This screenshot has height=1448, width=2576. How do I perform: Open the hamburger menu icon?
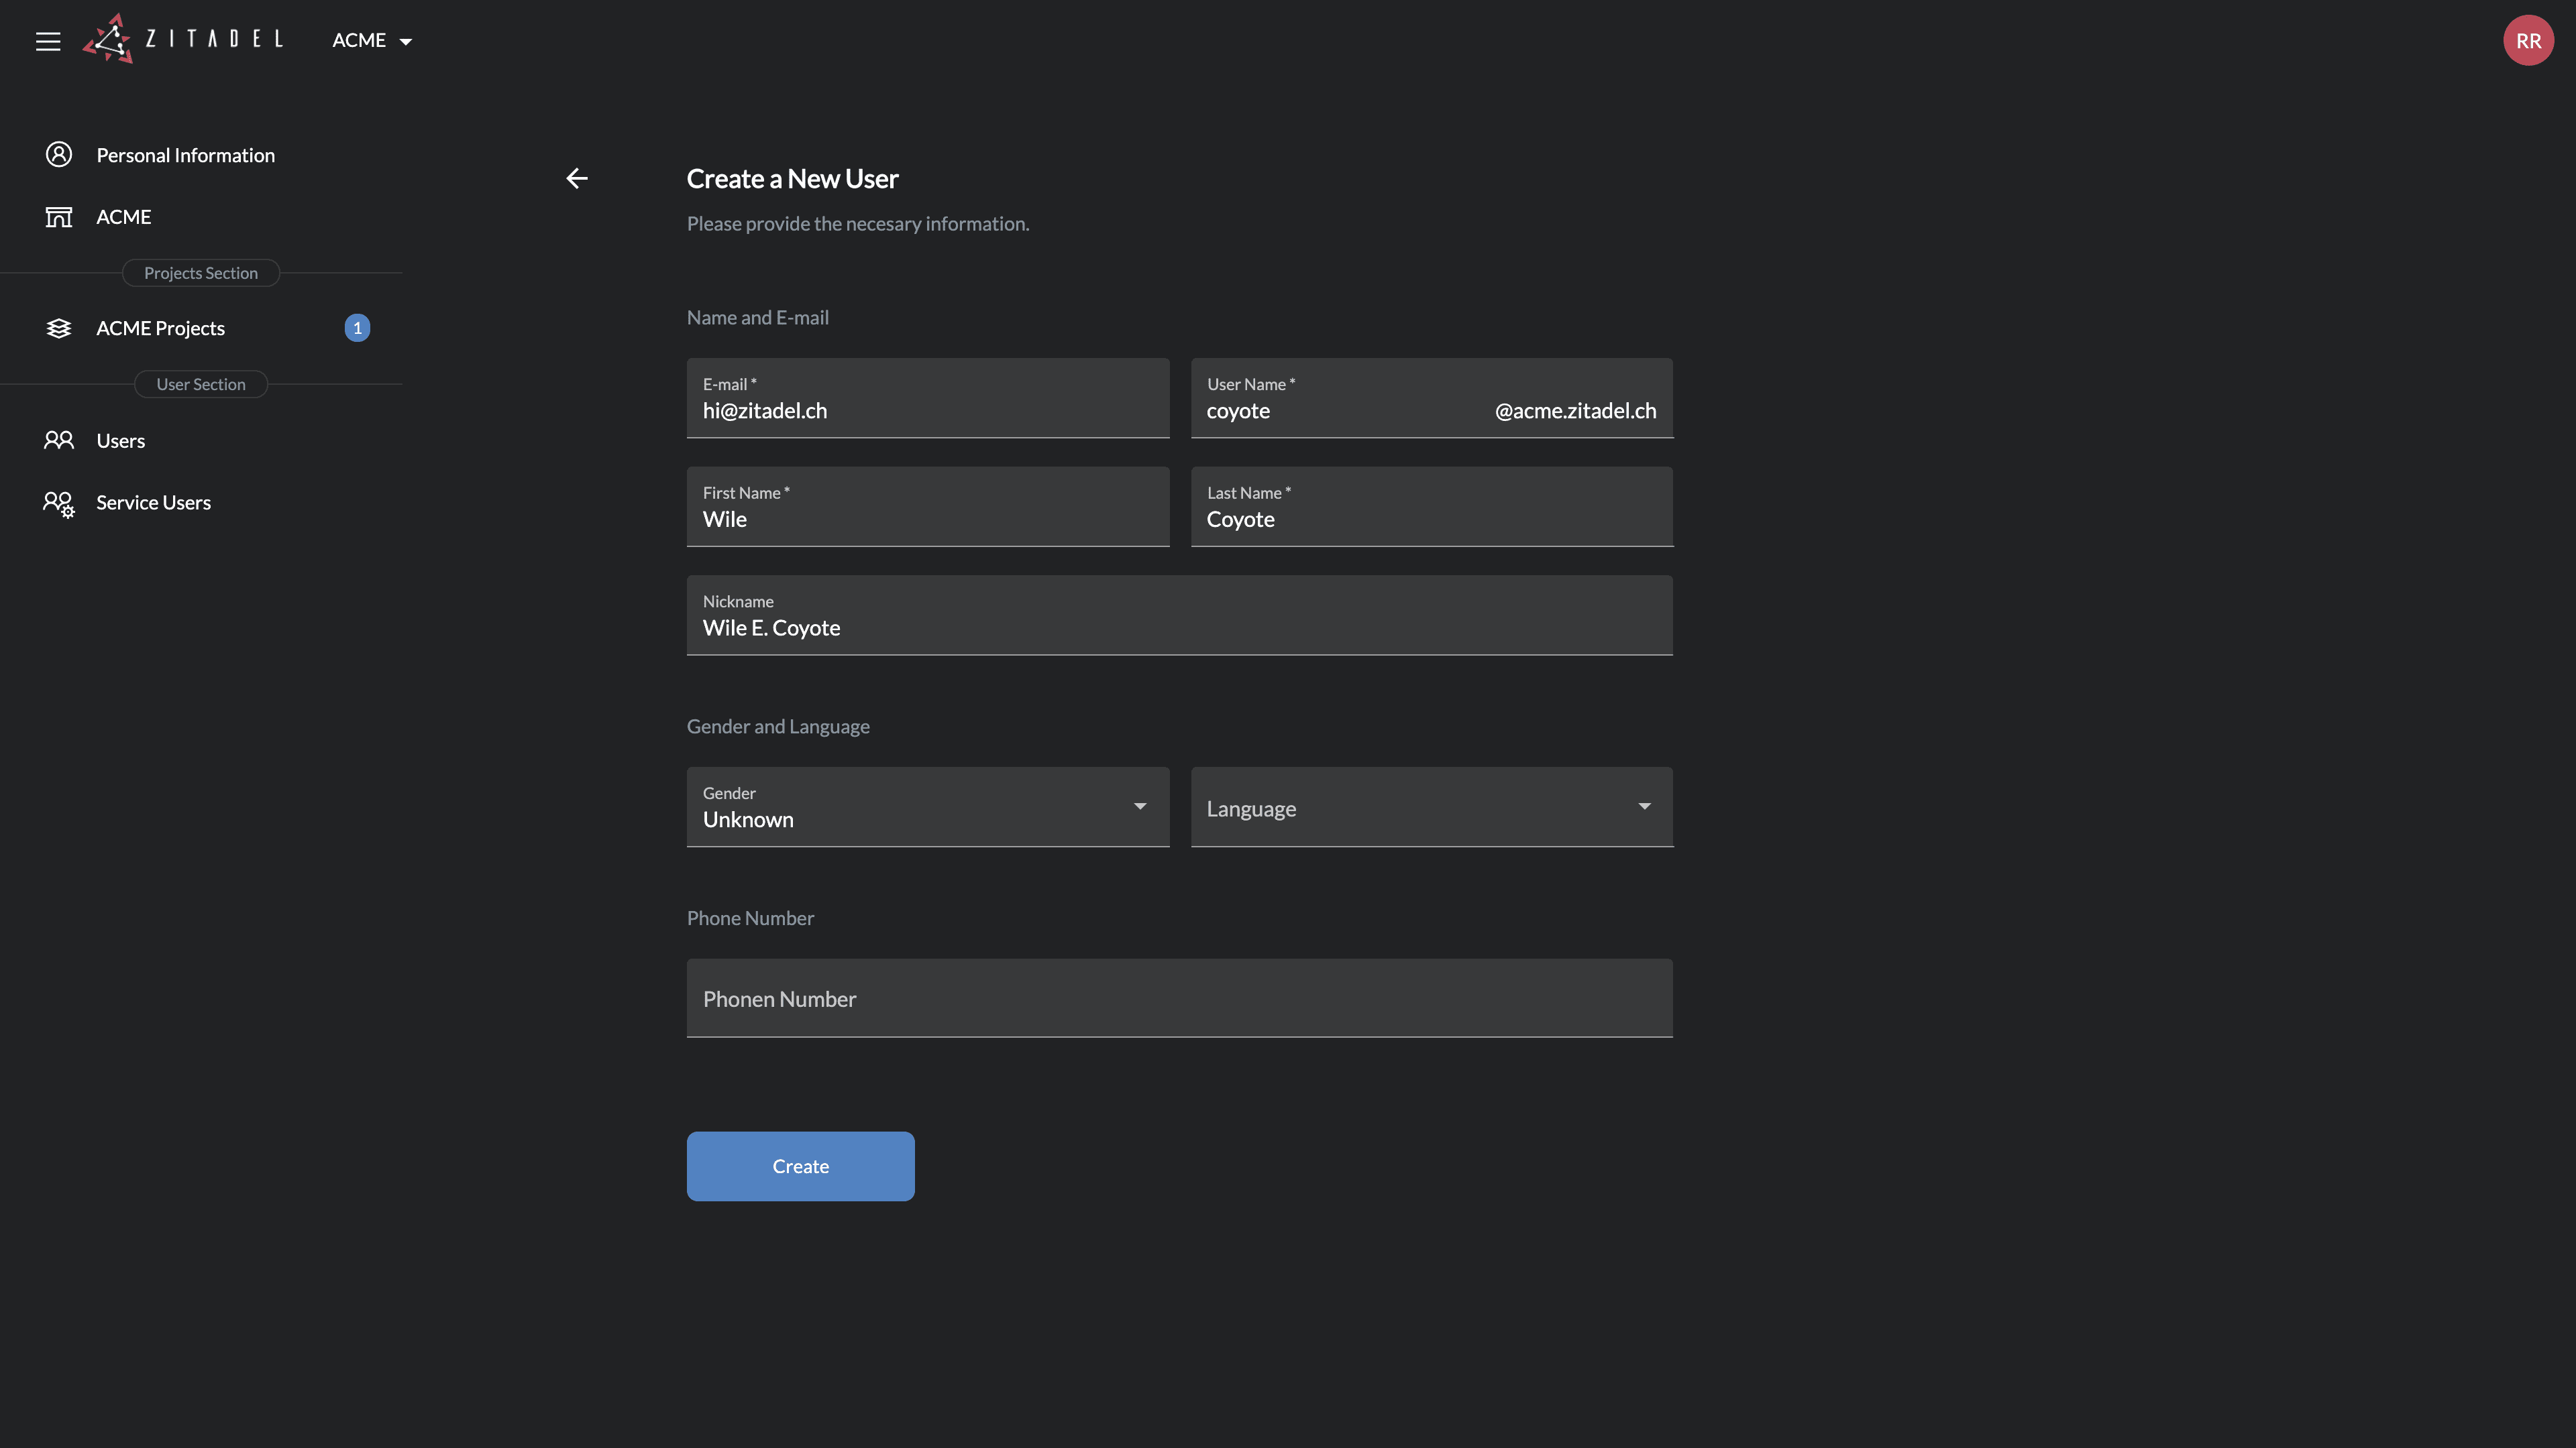coord(48,41)
